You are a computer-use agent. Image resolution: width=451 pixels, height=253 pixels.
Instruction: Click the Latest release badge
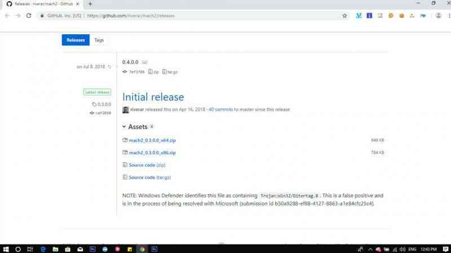tap(97, 92)
